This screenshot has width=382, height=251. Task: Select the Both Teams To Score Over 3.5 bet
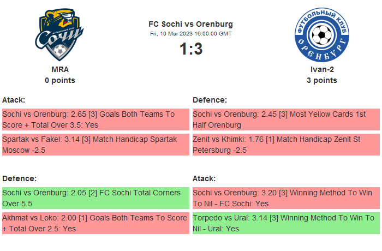click(95, 119)
